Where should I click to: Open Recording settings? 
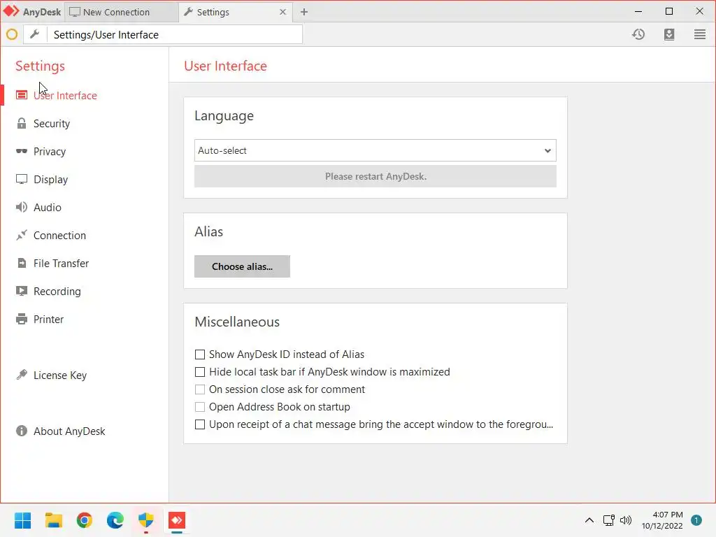click(x=57, y=291)
